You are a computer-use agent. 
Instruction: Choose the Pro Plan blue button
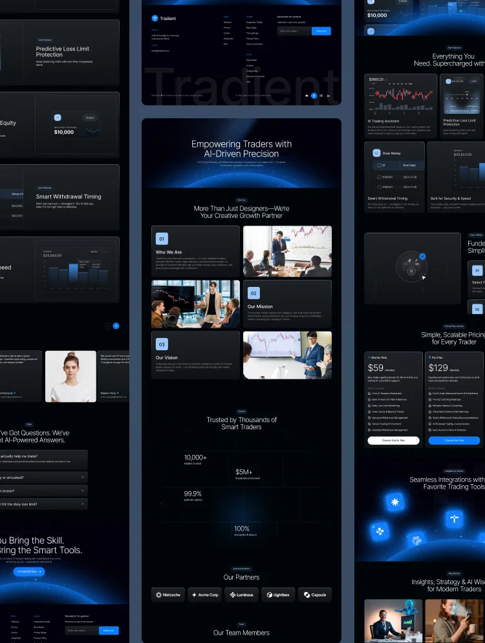point(454,441)
